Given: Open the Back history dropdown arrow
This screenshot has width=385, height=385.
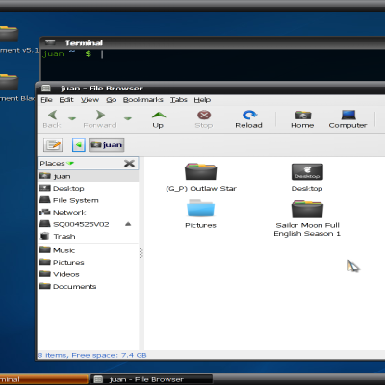Looking at the screenshot, I should 72,118.
